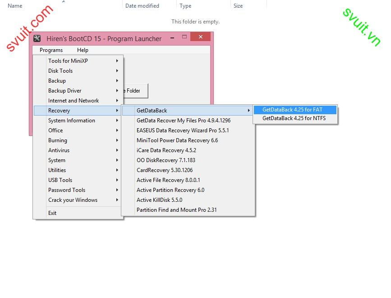Open Password Tools submenu

78,190
